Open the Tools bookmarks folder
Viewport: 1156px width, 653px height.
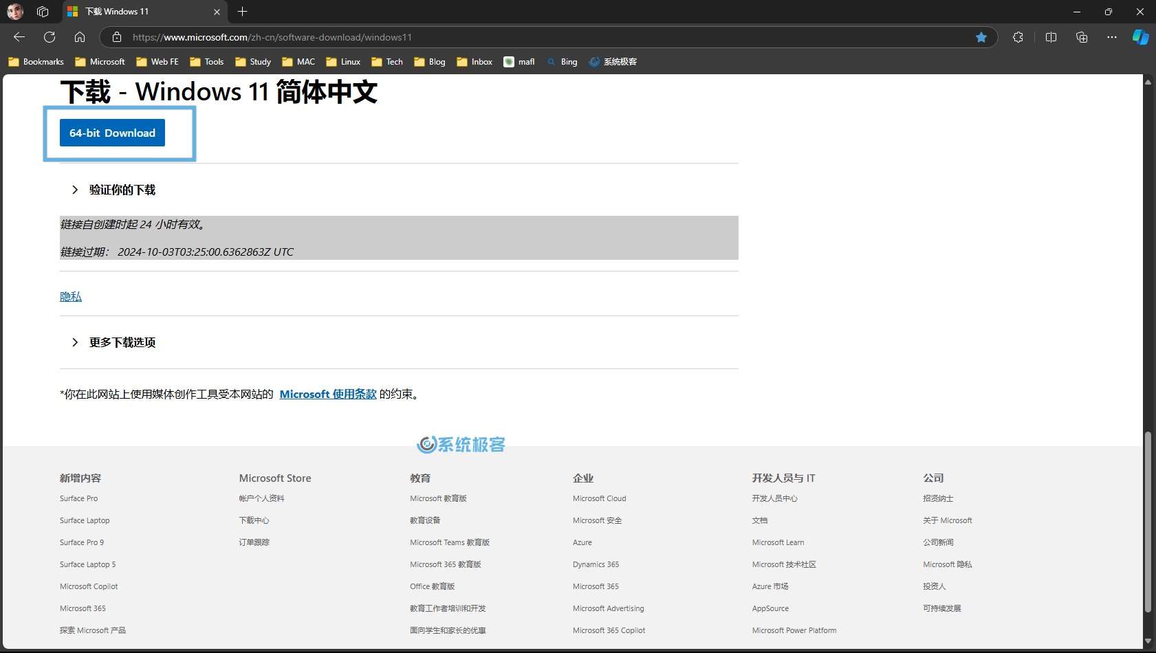[x=206, y=62]
